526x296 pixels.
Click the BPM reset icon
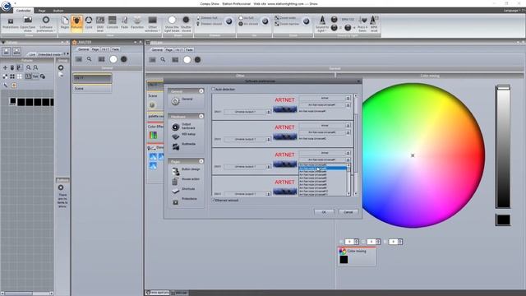[x=374, y=24]
